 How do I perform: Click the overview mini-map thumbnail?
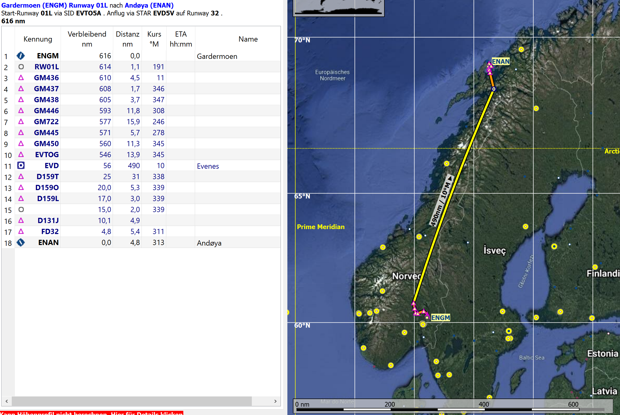pos(338,8)
